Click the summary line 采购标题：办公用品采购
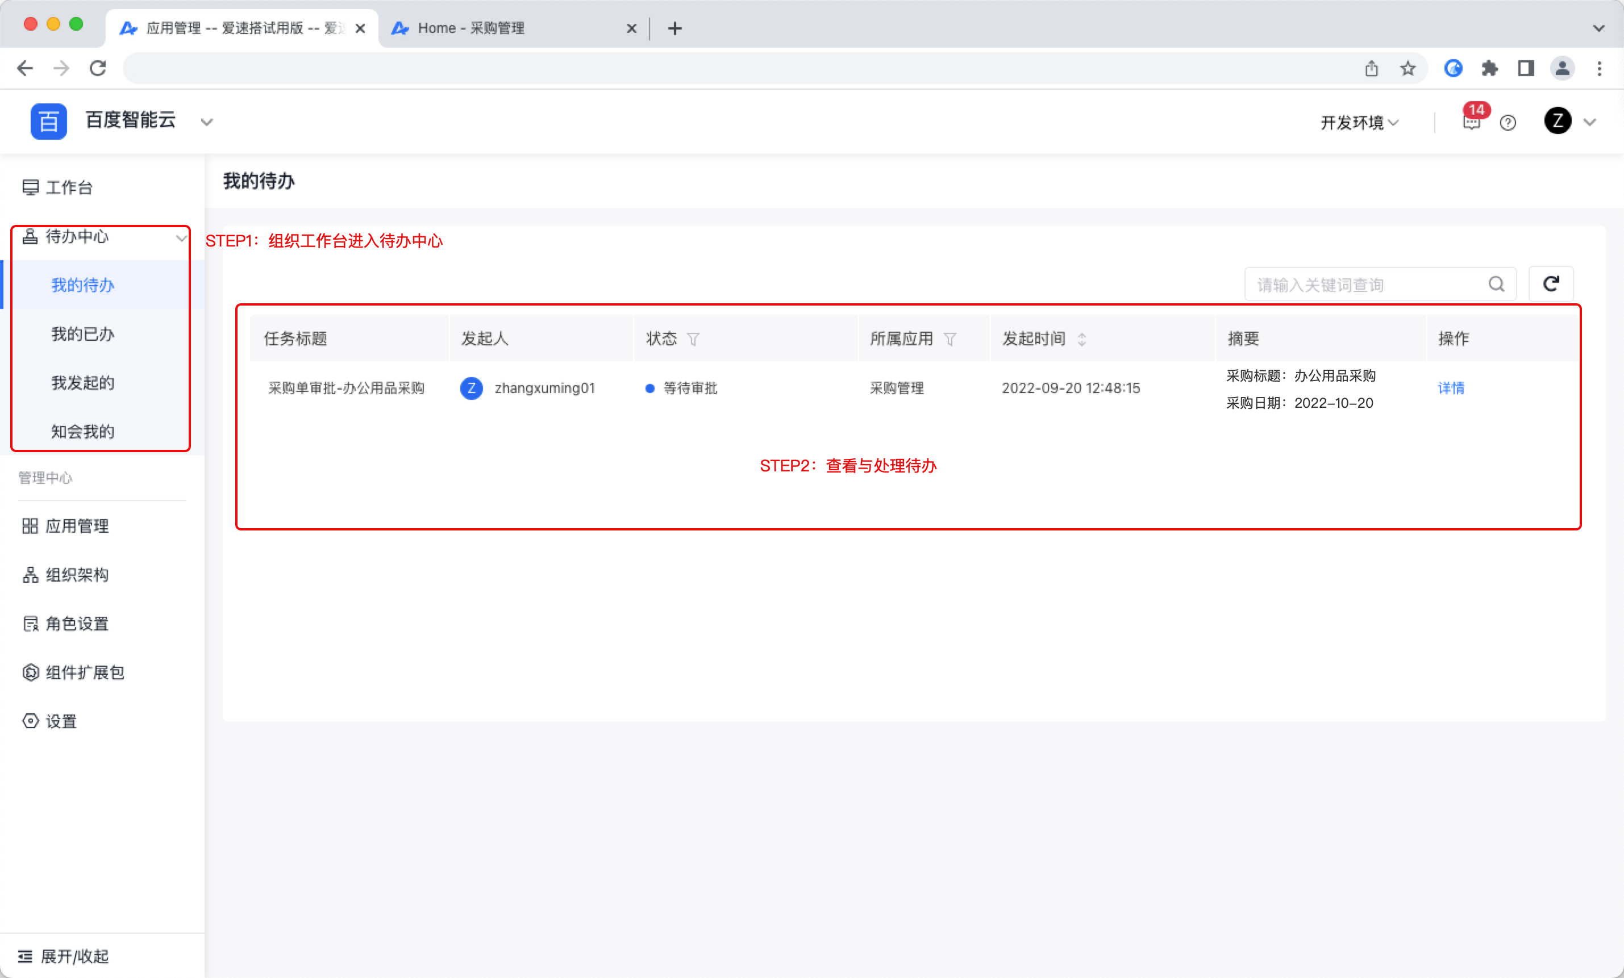The width and height of the screenshot is (1624, 978). click(x=1301, y=376)
